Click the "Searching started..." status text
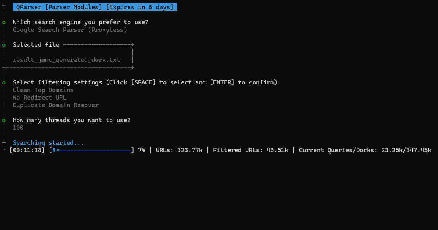 [x=48, y=143]
